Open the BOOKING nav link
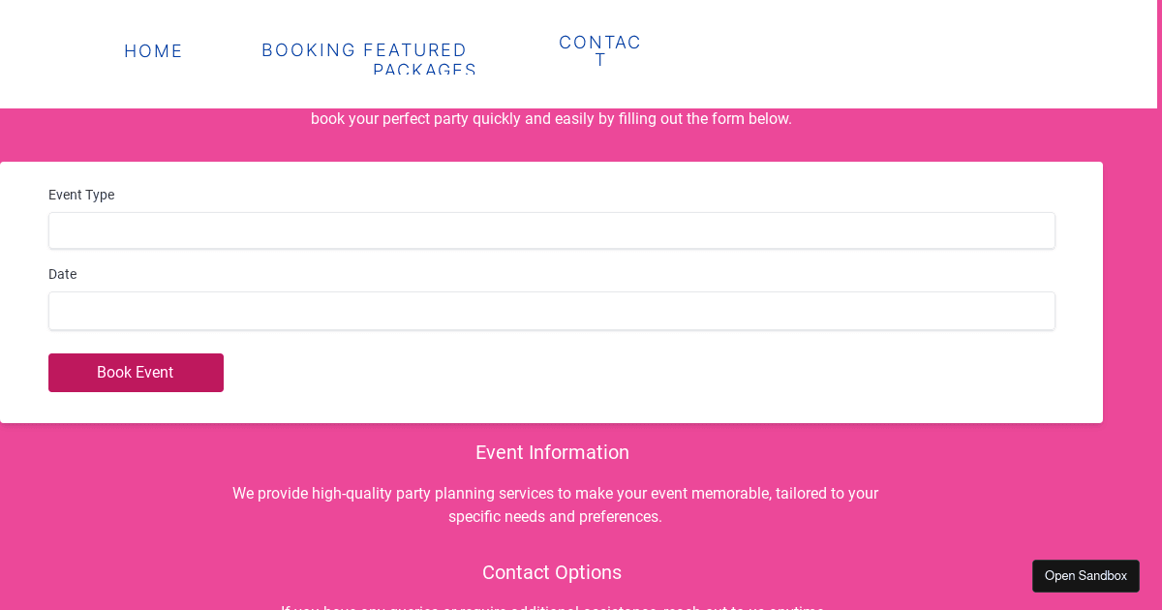The height and width of the screenshot is (610, 1162). [309, 50]
